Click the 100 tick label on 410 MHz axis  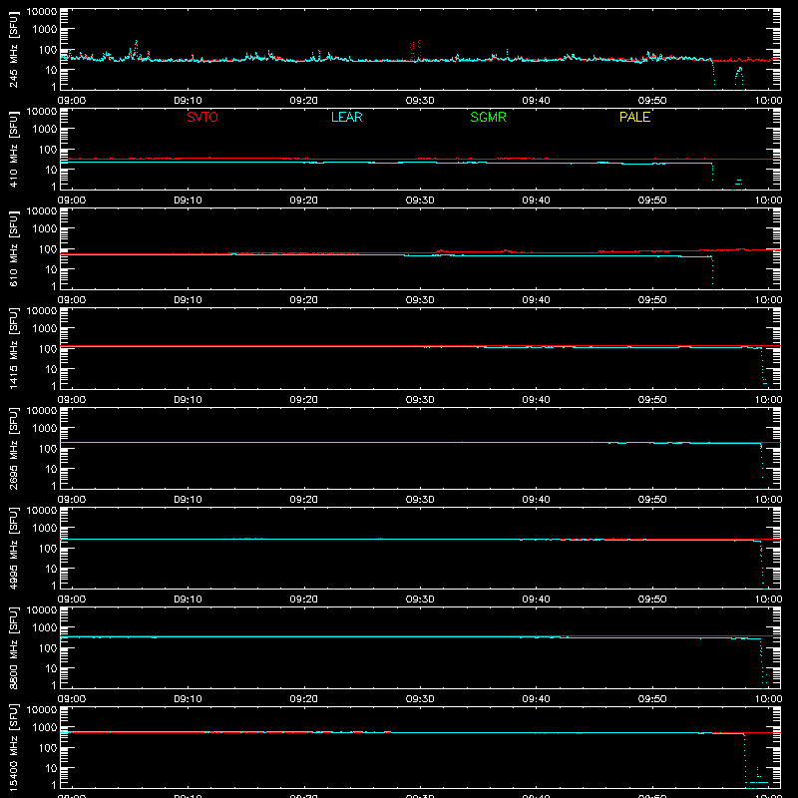49,149
